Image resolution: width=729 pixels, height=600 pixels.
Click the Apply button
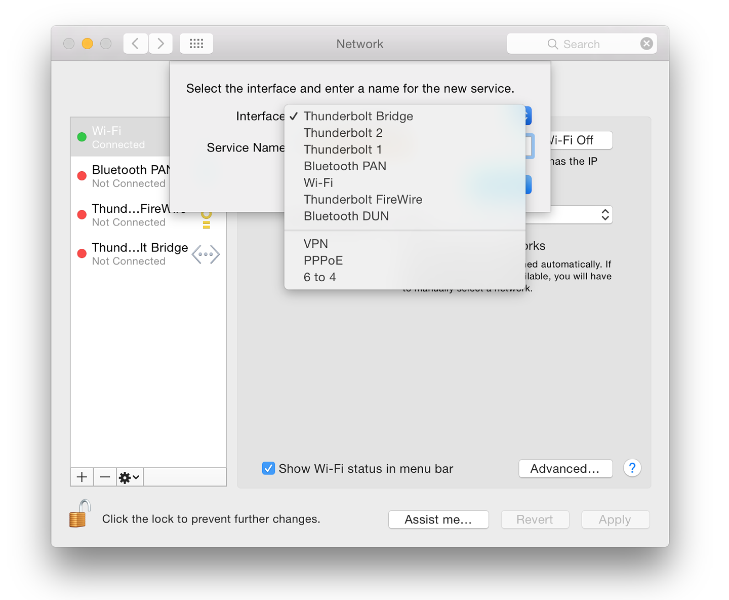click(615, 519)
